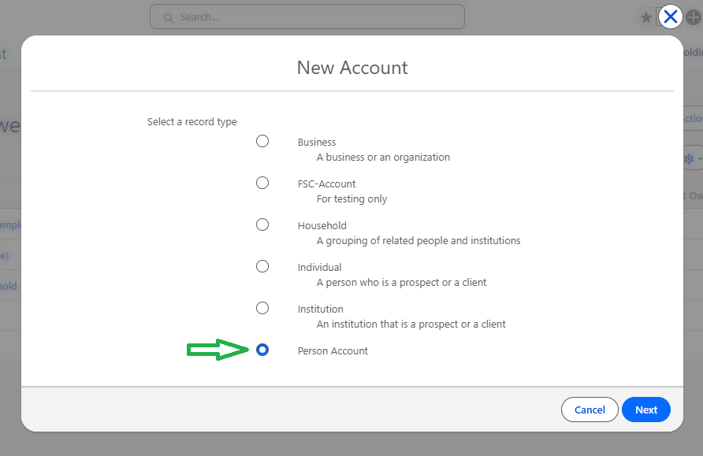
Task: Expand the gear settings dropdown arrow
Action: click(699, 159)
